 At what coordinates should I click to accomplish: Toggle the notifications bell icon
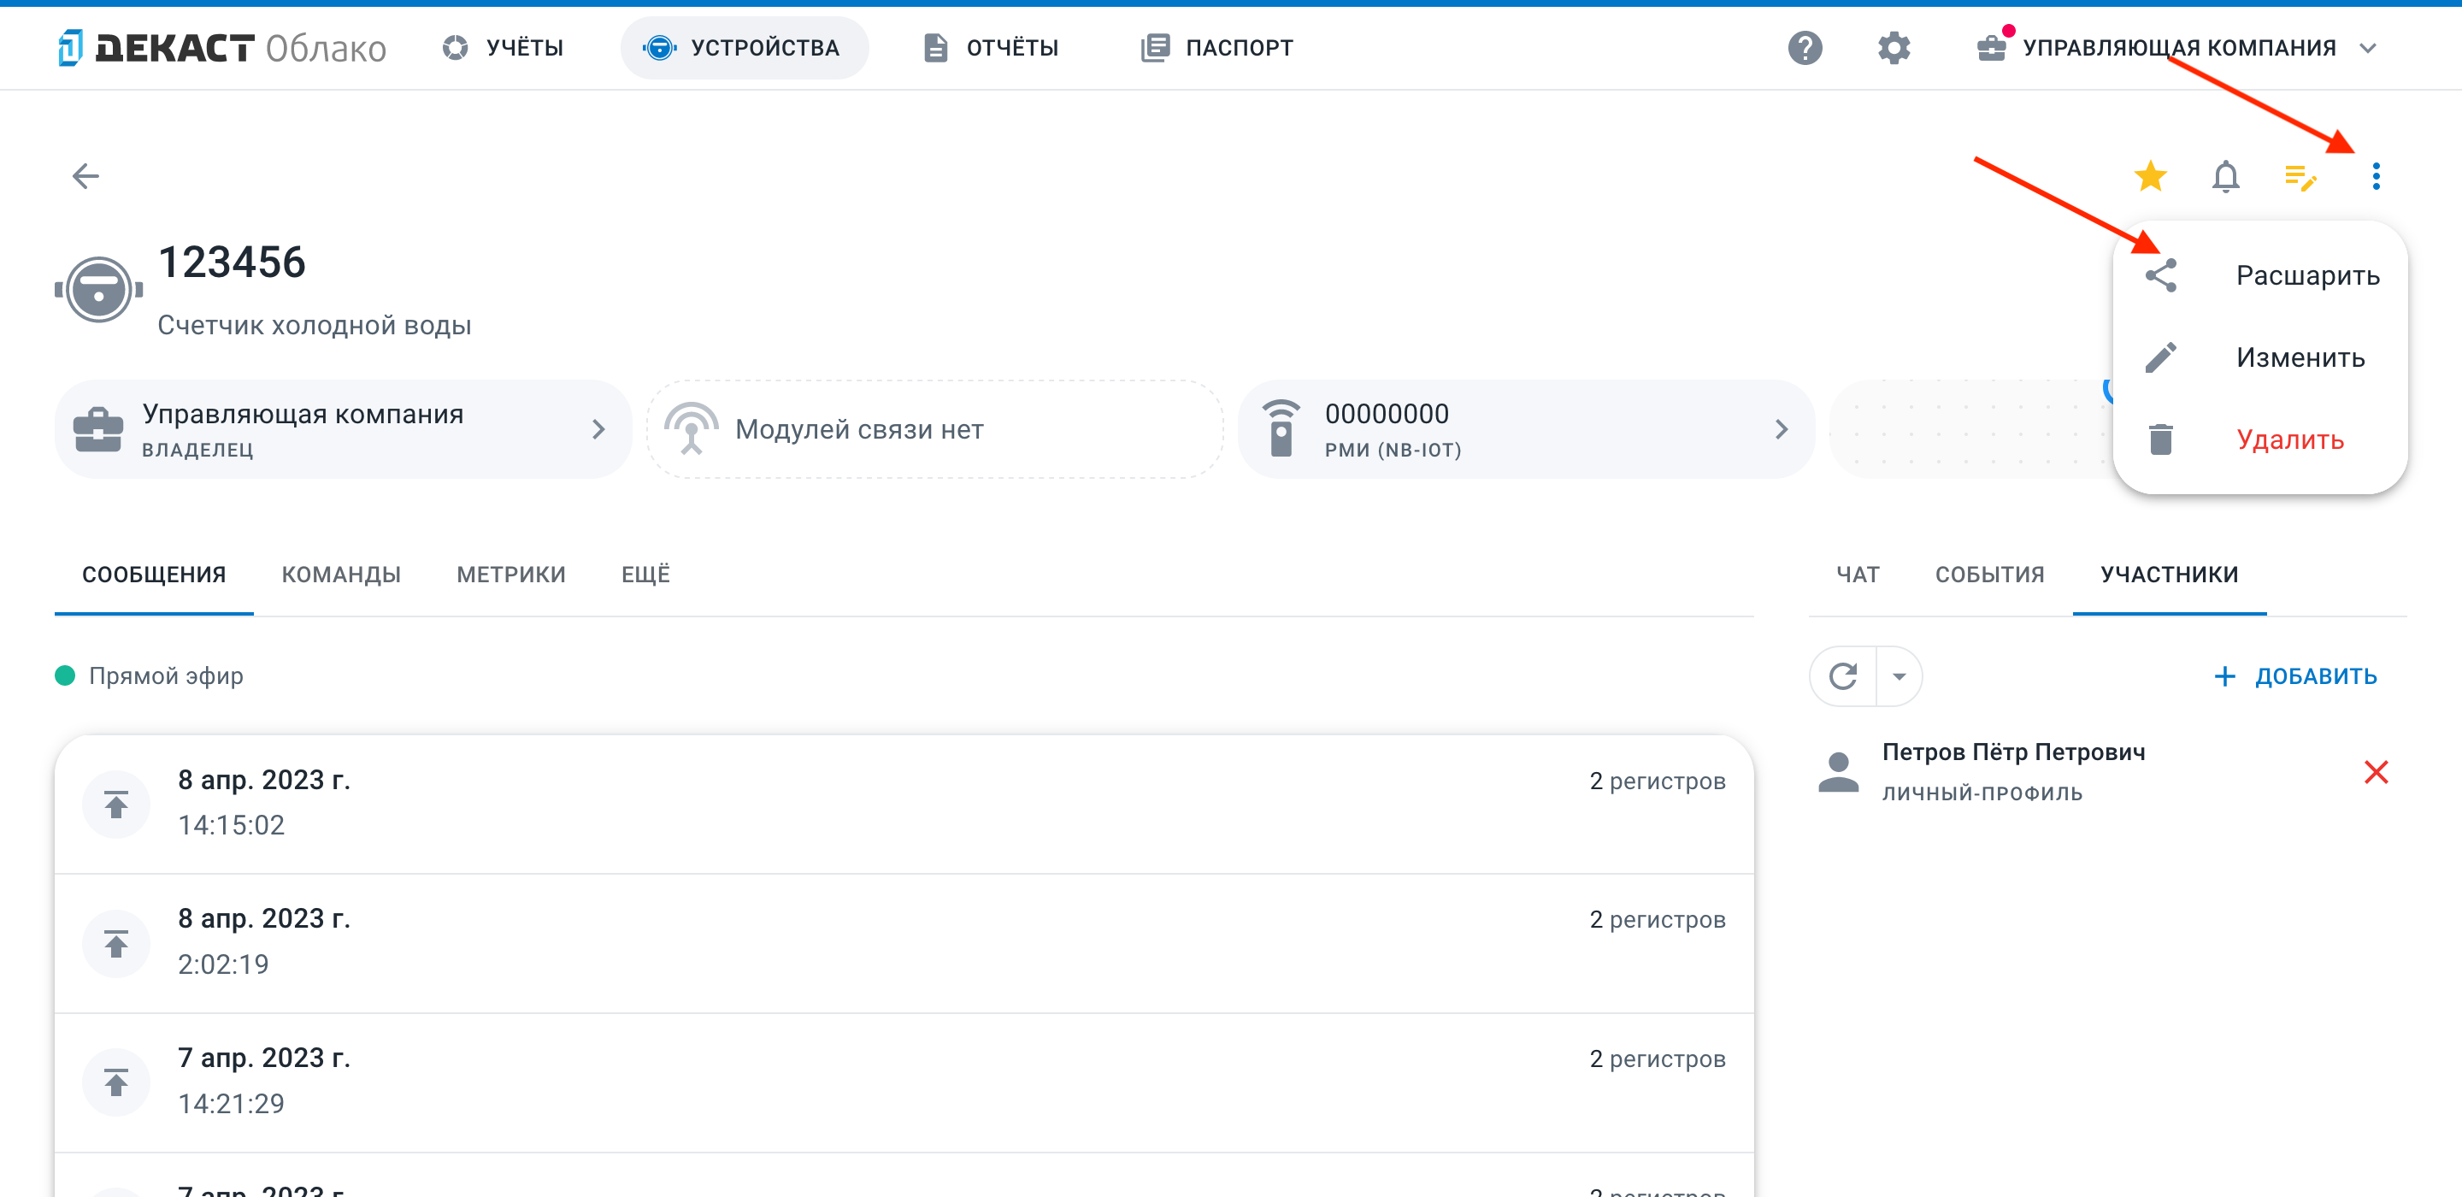2226,176
